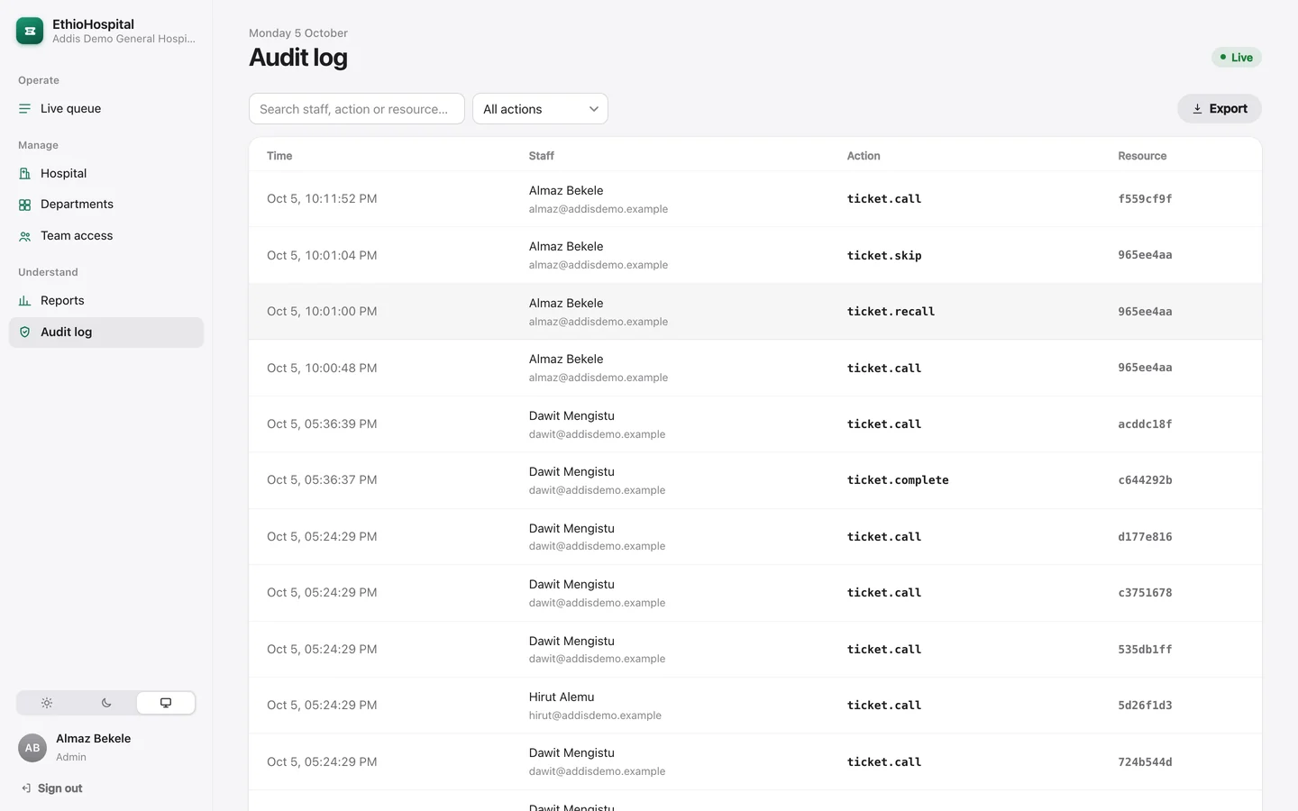
Task: Click the ticket.complete action entry
Action: coord(898,480)
